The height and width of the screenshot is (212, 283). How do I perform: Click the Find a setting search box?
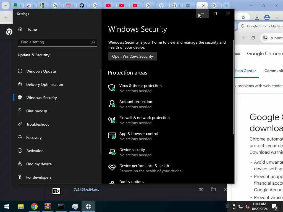57,42
